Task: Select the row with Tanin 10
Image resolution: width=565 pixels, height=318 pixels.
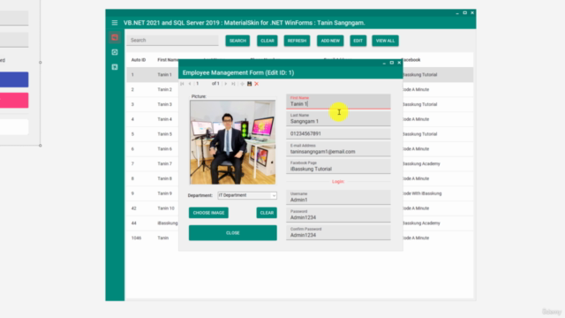Action: tap(299, 208)
